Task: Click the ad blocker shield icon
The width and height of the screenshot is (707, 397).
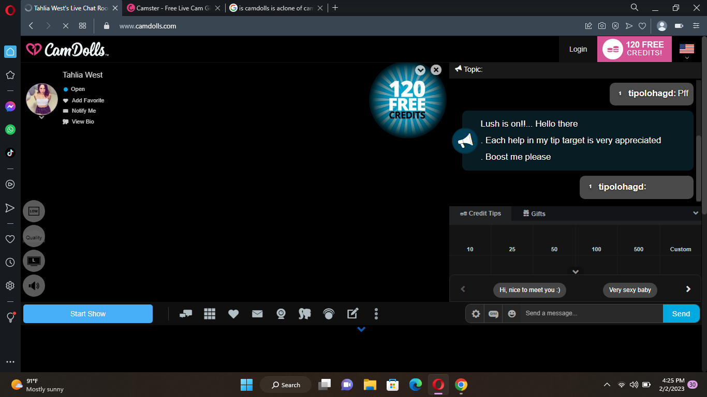Action: pyautogui.click(x=615, y=26)
